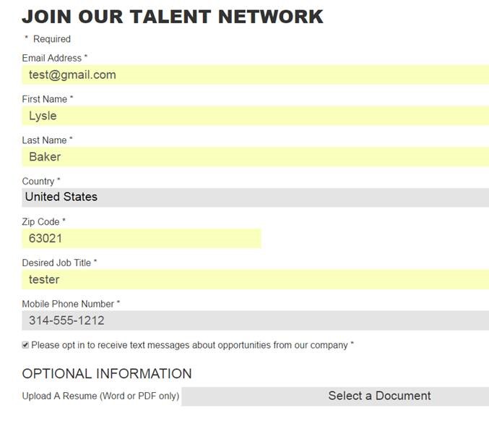This screenshot has height=442, width=489.
Task: Click the Zip Code field with 63021
Action: click(142, 239)
